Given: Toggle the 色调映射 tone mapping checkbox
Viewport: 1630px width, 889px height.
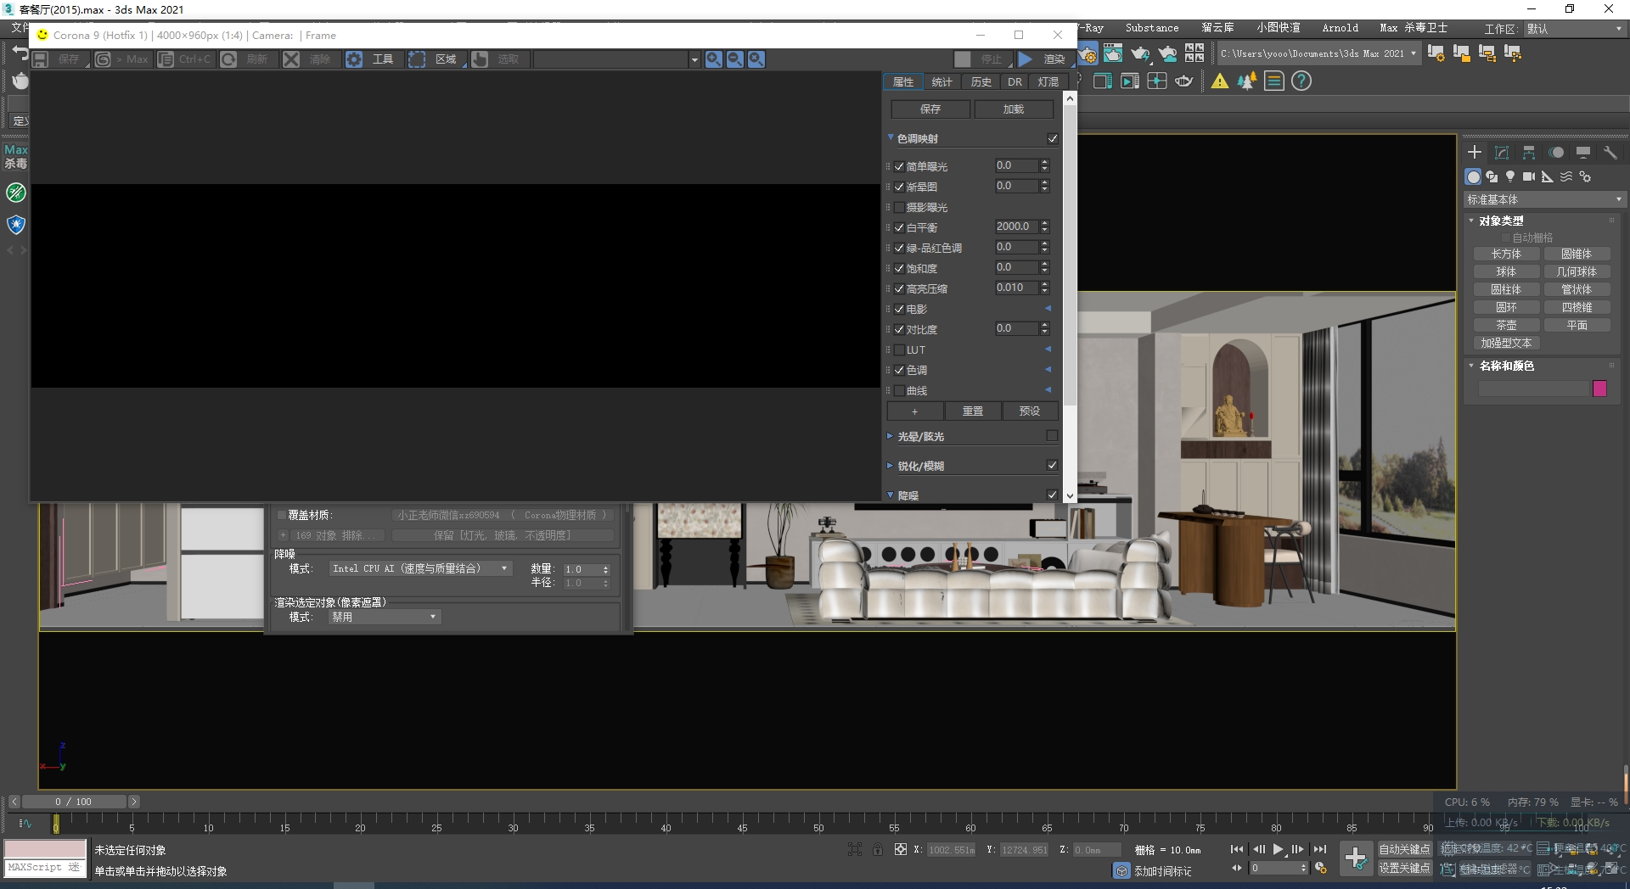Looking at the screenshot, I should pos(1053,138).
